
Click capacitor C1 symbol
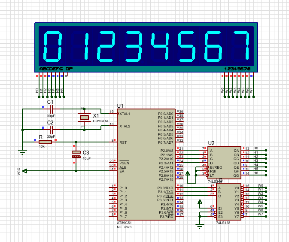pyautogui.click(x=52, y=109)
